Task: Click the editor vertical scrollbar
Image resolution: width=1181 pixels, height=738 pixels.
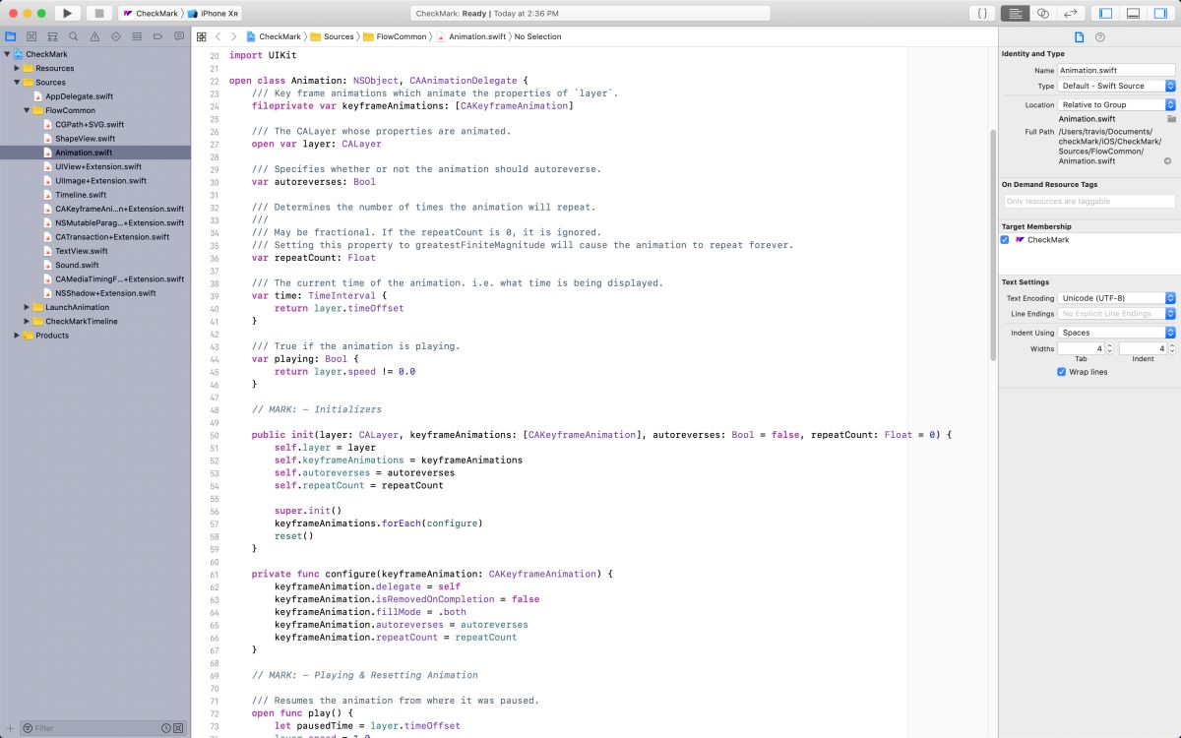Action: pyautogui.click(x=991, y=244)
